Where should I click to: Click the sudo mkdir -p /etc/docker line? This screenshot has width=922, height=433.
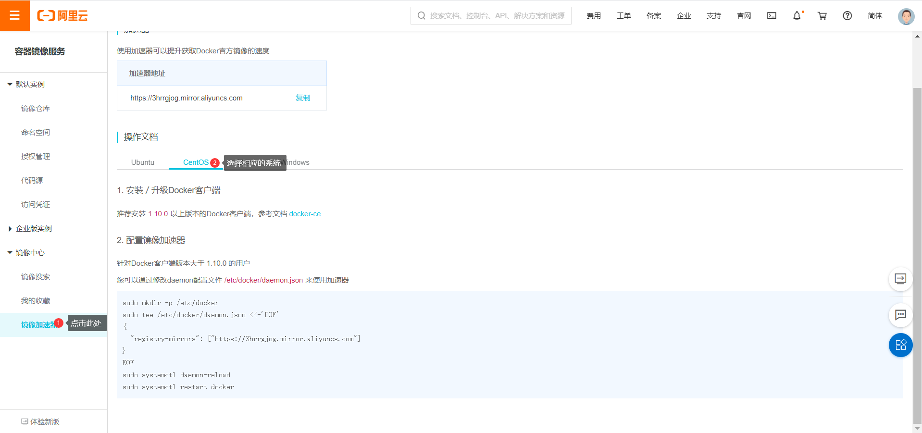pos(171,303)
